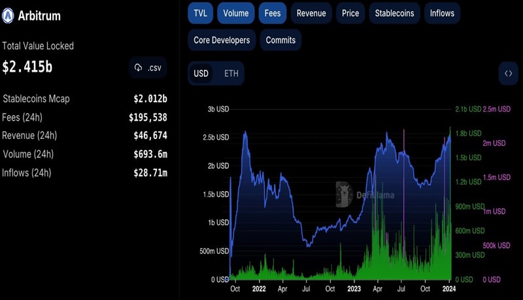The image size is (523, 300).
Task: Click the $2.012b stablecoins value
Action: point(150,98)
